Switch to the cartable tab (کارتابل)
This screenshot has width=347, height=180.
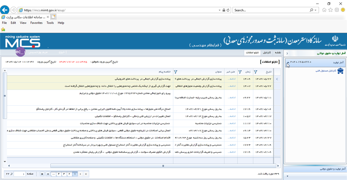267,53
